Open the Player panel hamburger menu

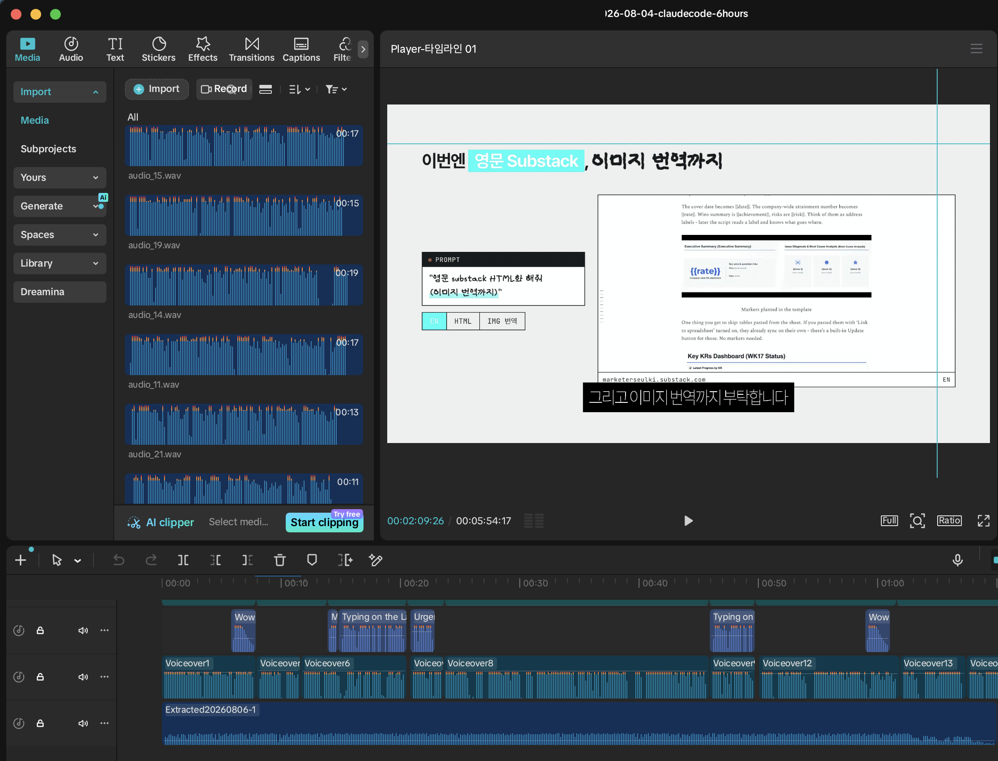[977, 49]
